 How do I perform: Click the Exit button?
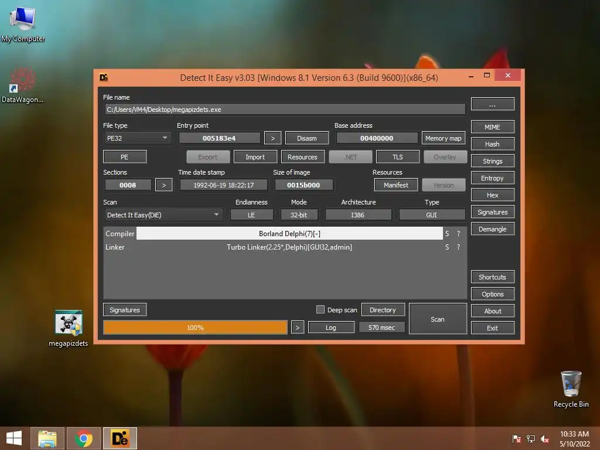[492, 328]
